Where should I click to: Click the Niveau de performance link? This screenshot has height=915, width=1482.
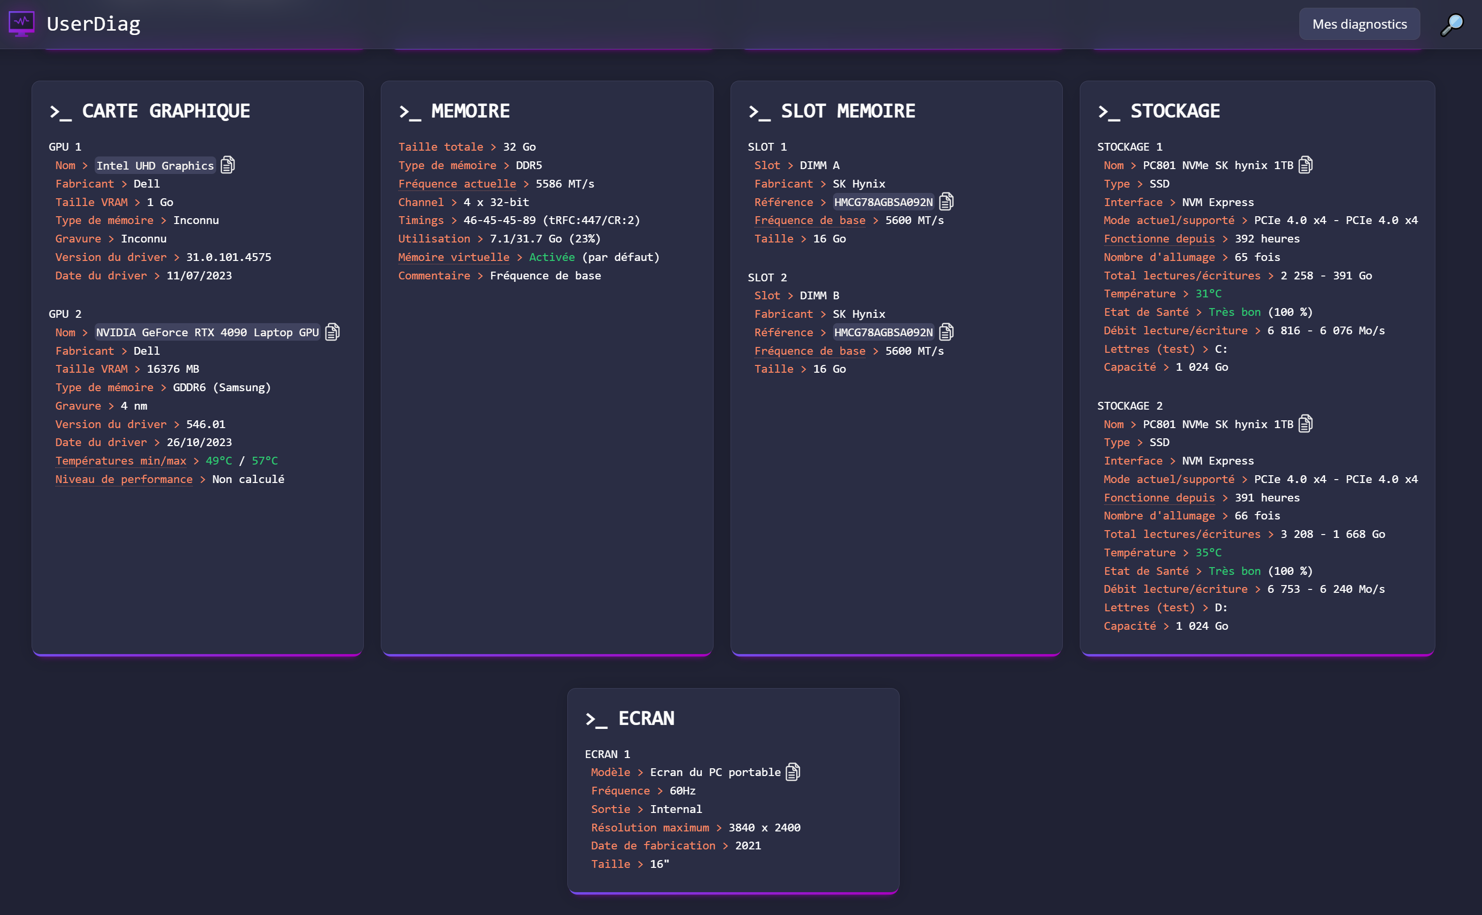(x=123, y=479)
